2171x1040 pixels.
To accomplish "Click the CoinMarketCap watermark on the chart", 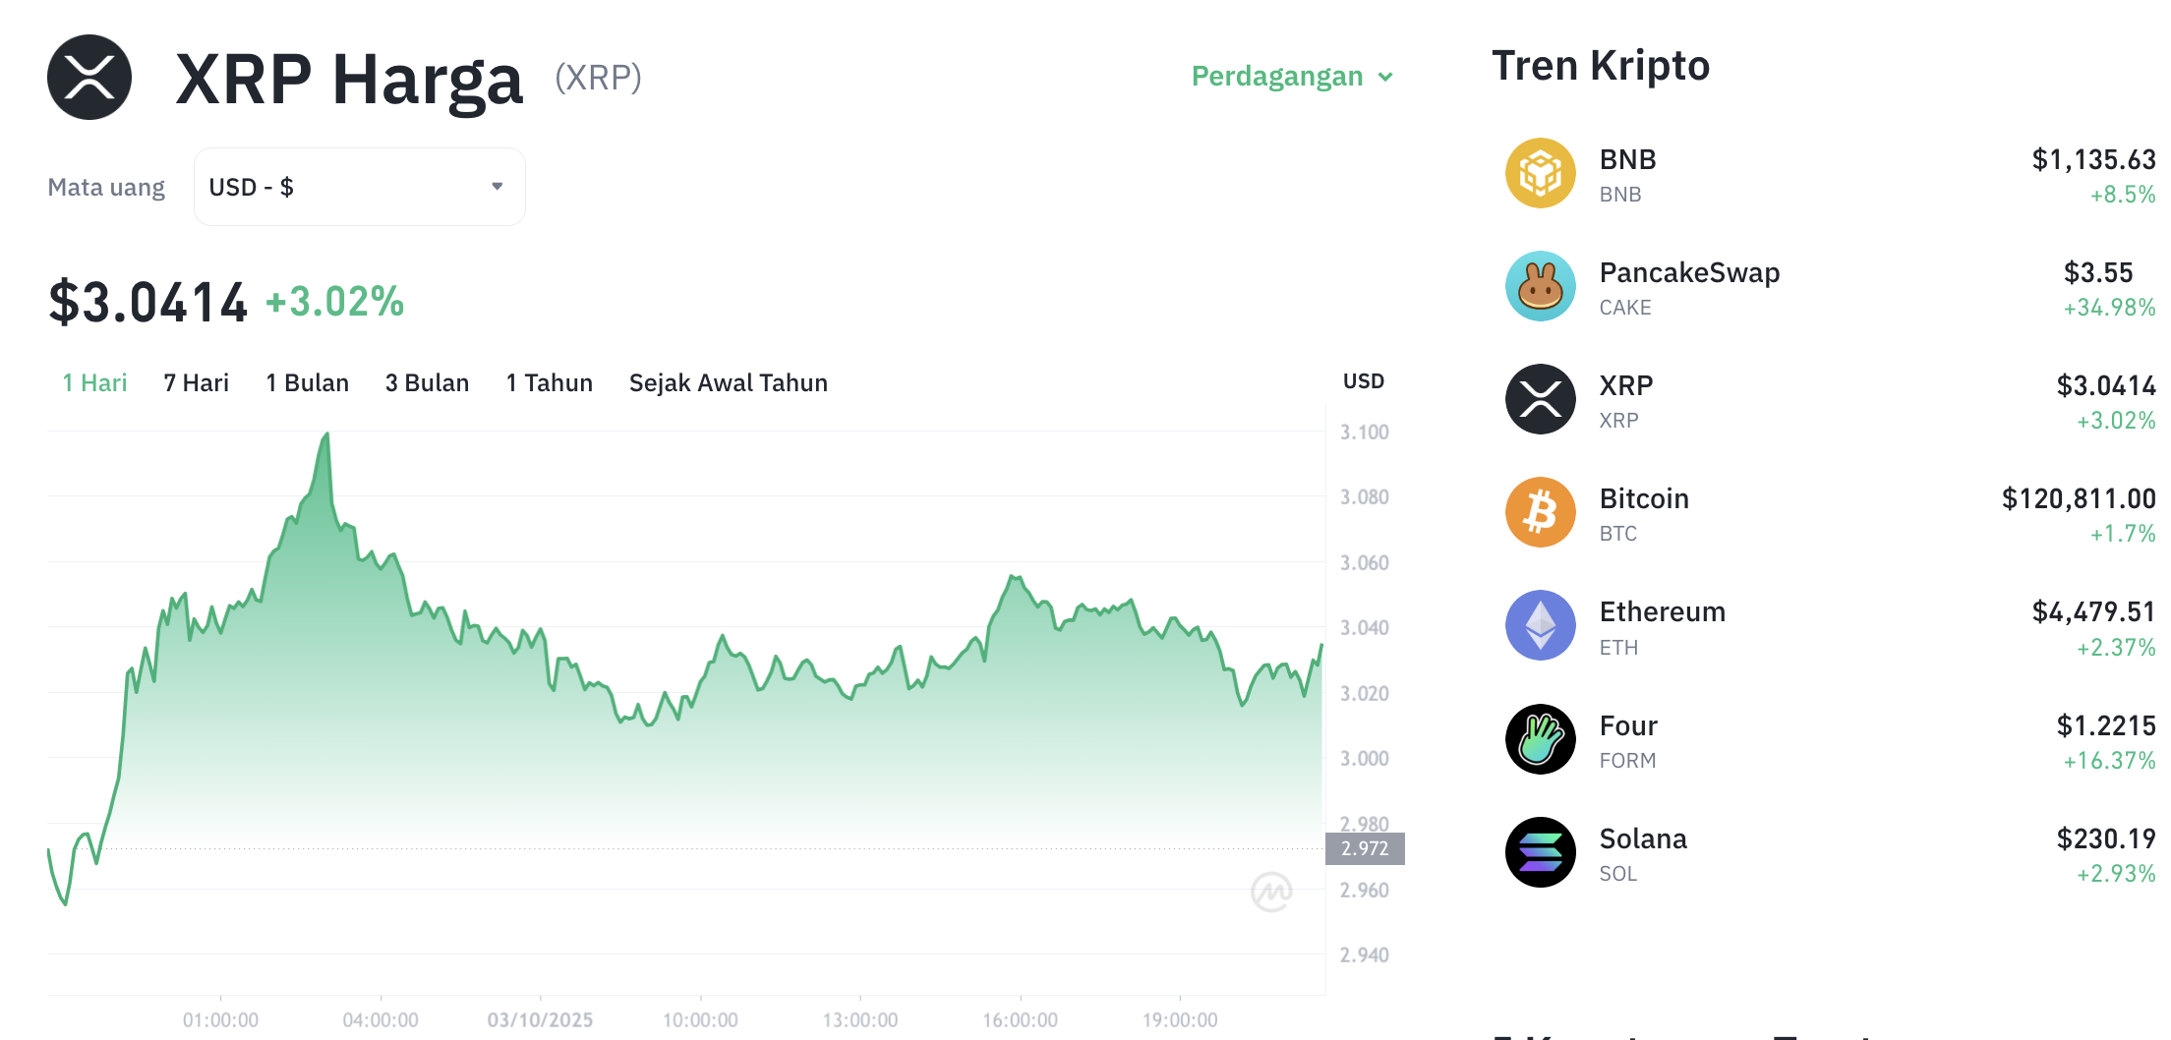I will click(1271, 892).
